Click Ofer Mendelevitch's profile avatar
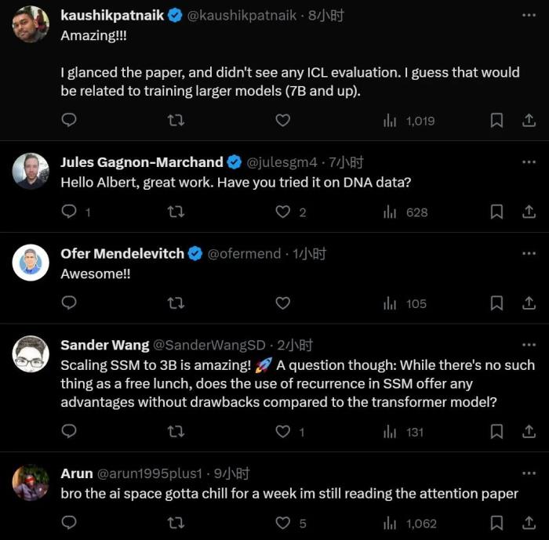The width and height of the screenshot is (549, 540). (x=31, y=263)
